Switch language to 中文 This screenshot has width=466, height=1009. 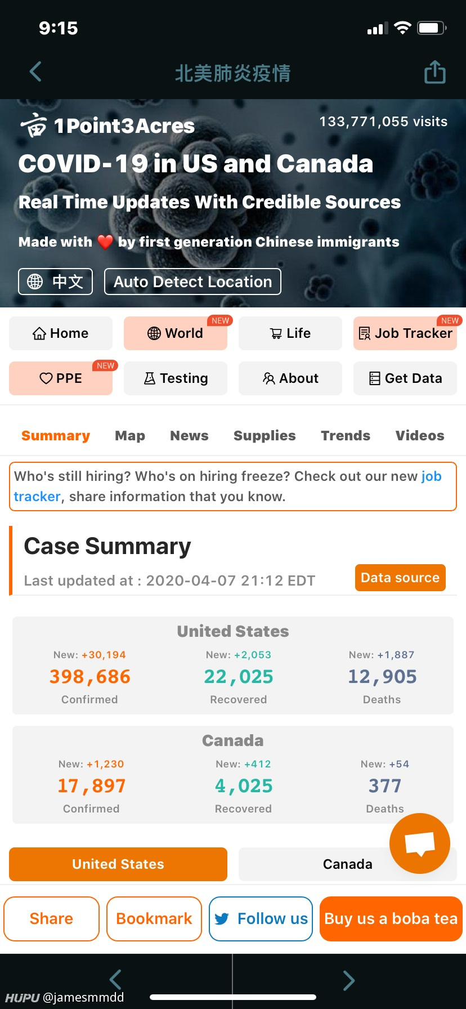[x=56, y=282]
